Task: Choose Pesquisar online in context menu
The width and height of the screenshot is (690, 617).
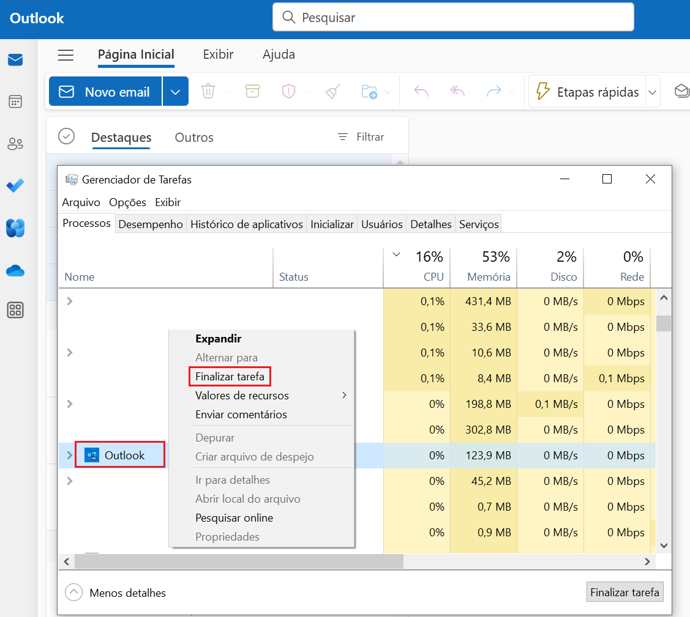Action: tap(262, 518)
